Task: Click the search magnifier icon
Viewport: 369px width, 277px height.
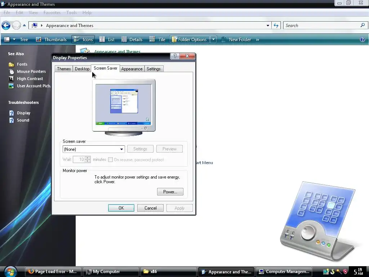Action: pyautogui.click(x=363, y=25)
